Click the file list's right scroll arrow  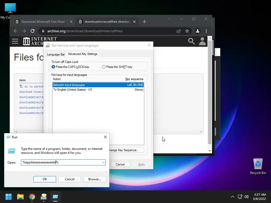201,132
